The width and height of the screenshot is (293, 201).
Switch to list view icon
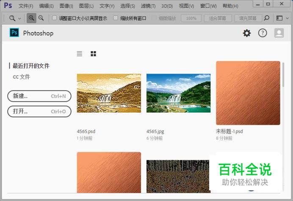(x=80, y=54)
